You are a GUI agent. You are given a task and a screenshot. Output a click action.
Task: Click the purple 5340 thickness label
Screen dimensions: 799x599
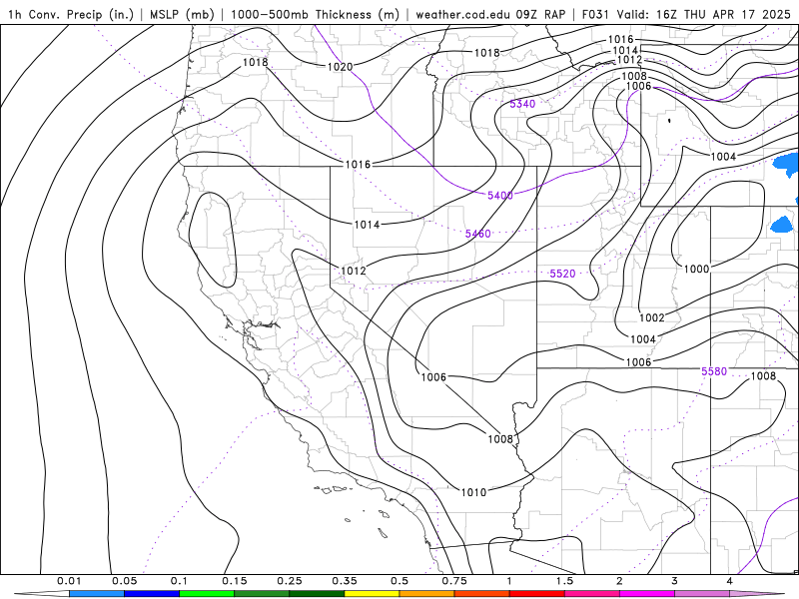pos(522,104)
